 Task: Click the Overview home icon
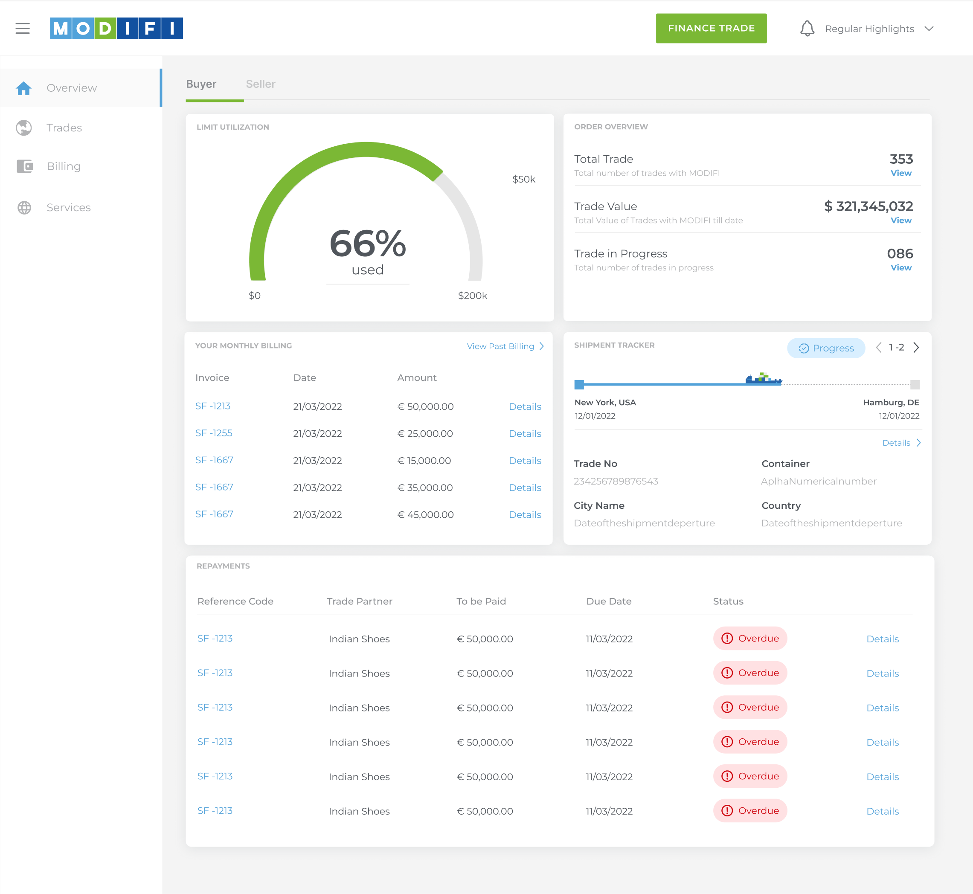24,88
